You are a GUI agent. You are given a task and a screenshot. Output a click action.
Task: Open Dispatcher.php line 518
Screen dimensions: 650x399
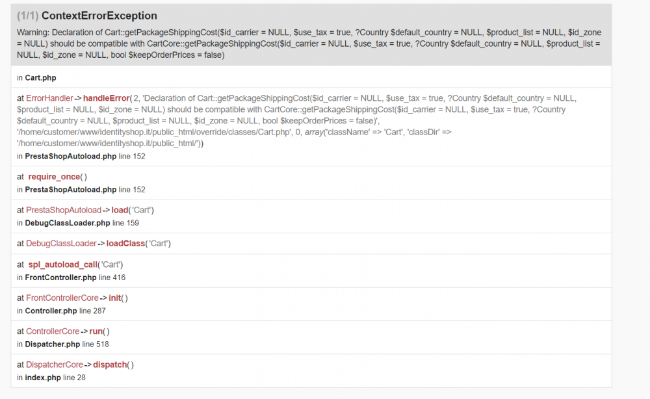point(53,344)
